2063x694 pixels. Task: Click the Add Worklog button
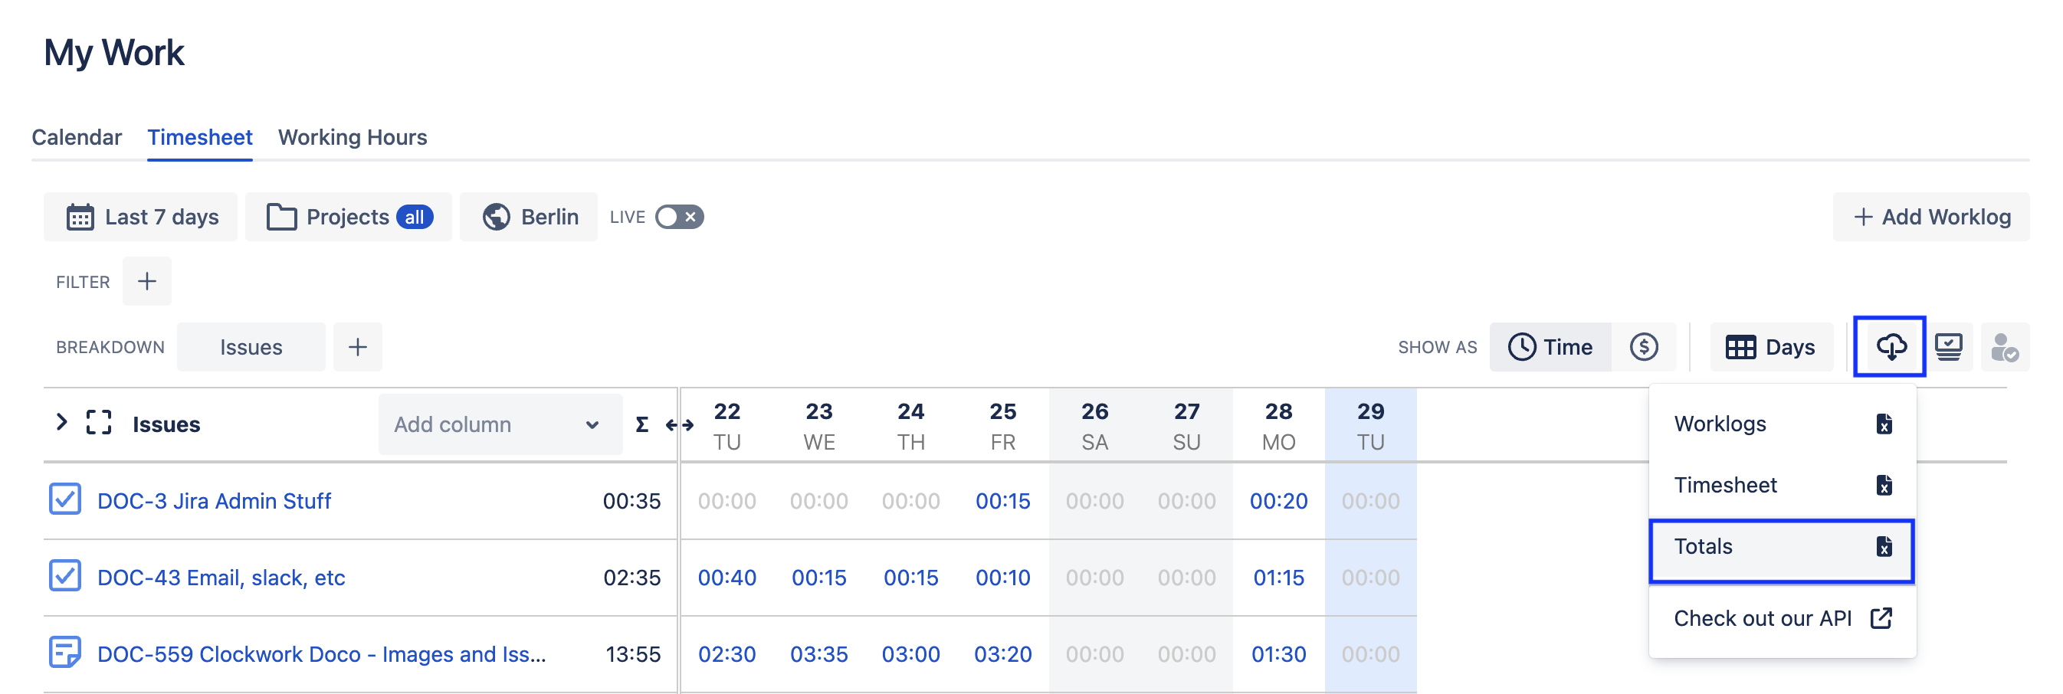point(1931,217)
